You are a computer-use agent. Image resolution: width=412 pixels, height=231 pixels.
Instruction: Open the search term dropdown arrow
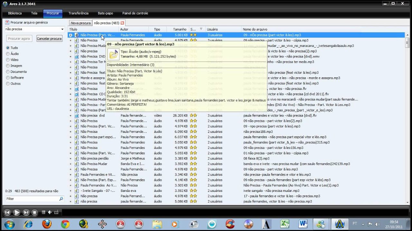(63, 29)
